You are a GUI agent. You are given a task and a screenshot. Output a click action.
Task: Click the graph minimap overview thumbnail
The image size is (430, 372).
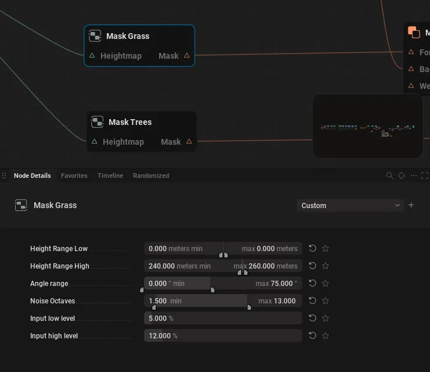368,126
